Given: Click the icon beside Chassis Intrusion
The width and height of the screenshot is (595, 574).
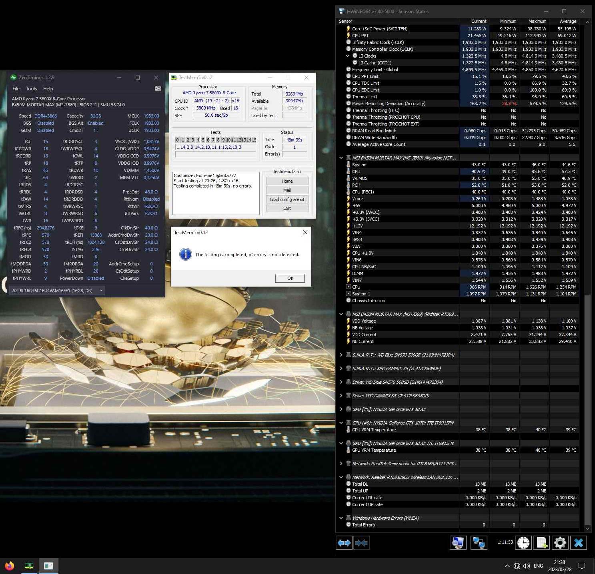Looking at the screenshot, I should [348, 301].
